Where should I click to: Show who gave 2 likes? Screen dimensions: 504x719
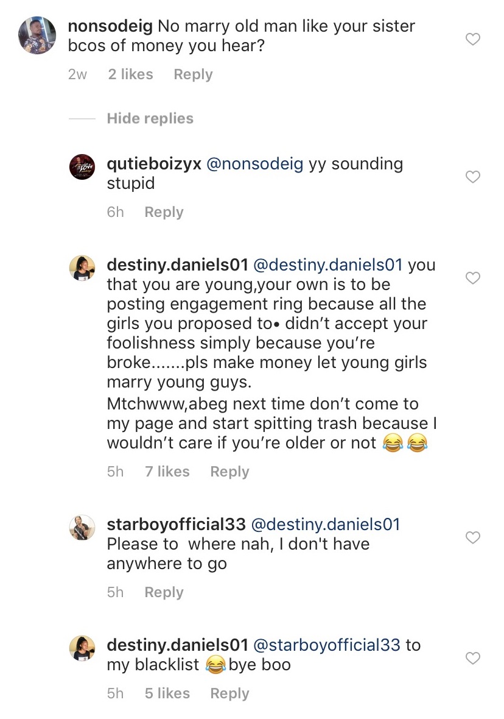130,74
